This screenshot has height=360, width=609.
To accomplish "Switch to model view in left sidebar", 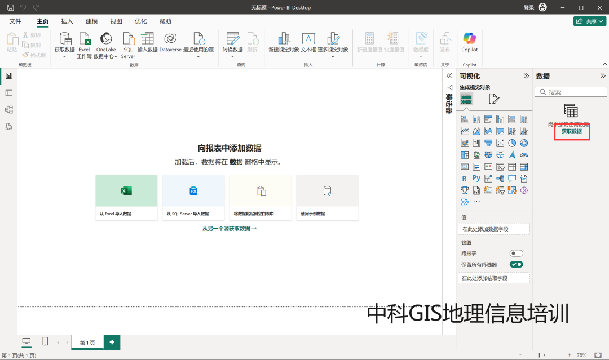I will point(8,110).
